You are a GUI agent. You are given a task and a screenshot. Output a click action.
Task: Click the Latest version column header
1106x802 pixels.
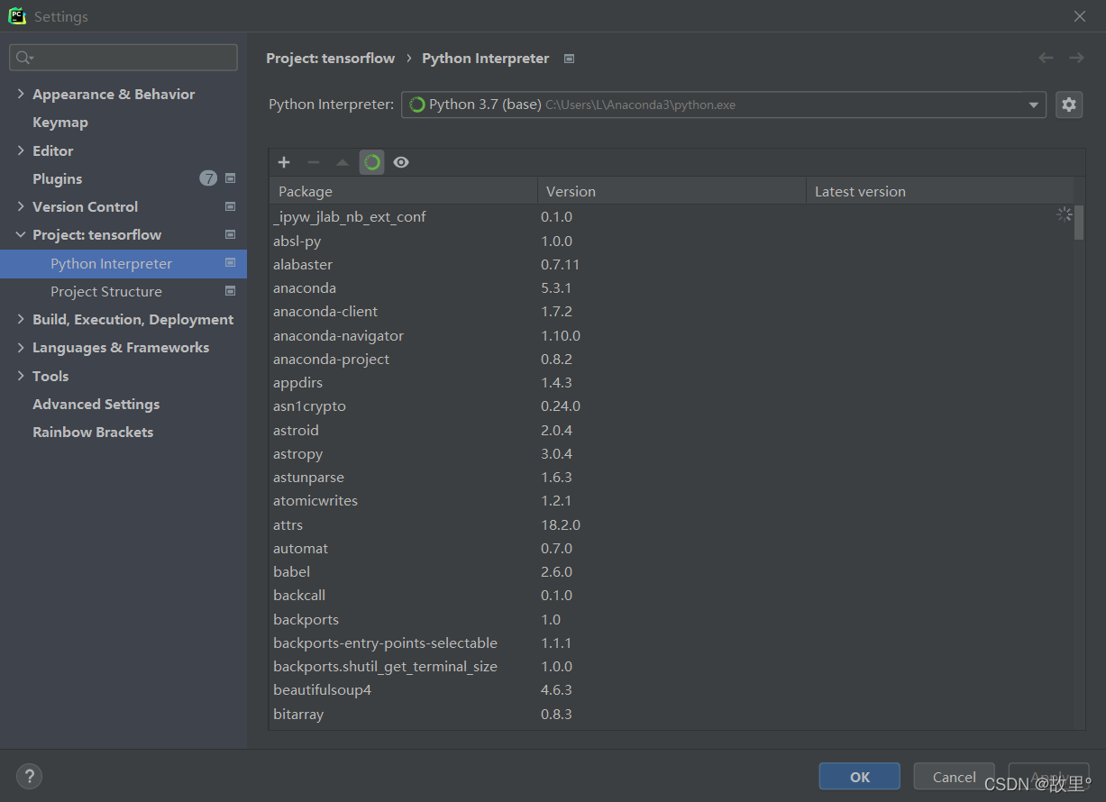point(939,191)
